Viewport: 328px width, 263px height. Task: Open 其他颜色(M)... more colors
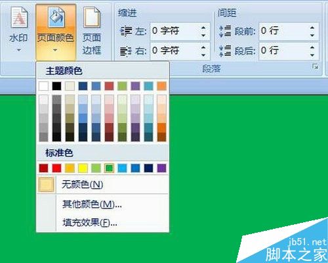(103, 204)
